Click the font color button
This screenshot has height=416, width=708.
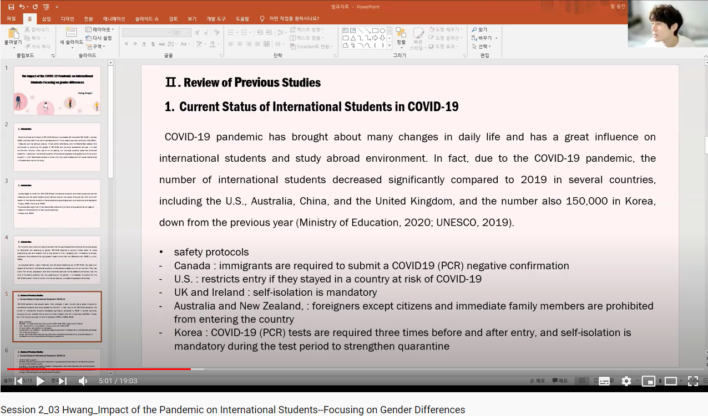click(213, 44)
